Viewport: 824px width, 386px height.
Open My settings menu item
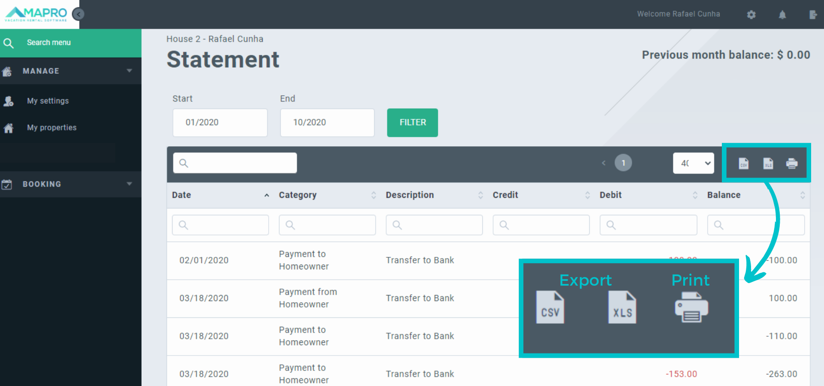(x=48, y=101)
